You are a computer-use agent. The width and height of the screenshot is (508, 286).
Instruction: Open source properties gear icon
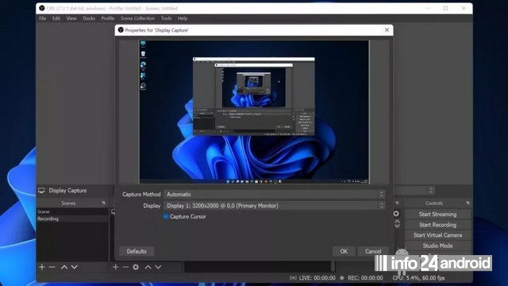click(136, 267)
